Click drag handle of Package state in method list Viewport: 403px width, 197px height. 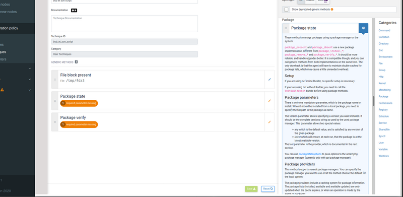pos(286,28)
